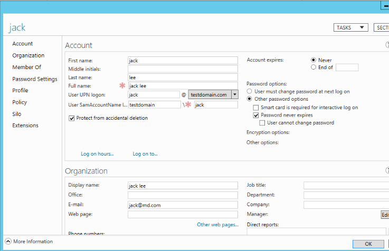This screenshot has height=251, width=389.
Task: Select Other password options radio button
Action: tap(249, 99)
